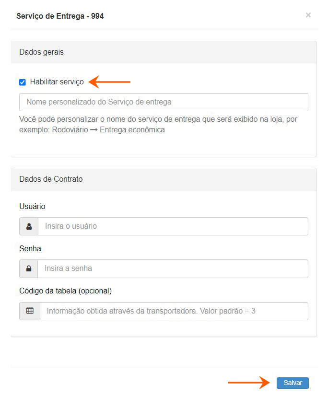Close the Serviço de Entrega dialog
The image size is (328, 397).
(308, 15)
